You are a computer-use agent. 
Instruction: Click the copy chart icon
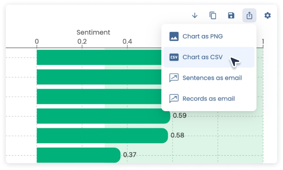(213, 15)
